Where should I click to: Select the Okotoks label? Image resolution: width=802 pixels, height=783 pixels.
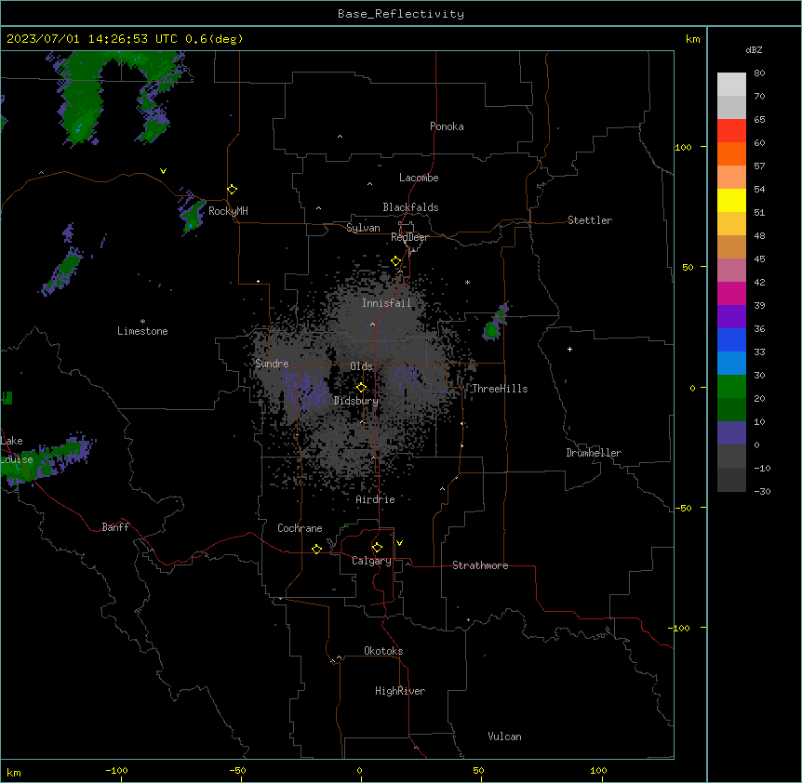383,651
